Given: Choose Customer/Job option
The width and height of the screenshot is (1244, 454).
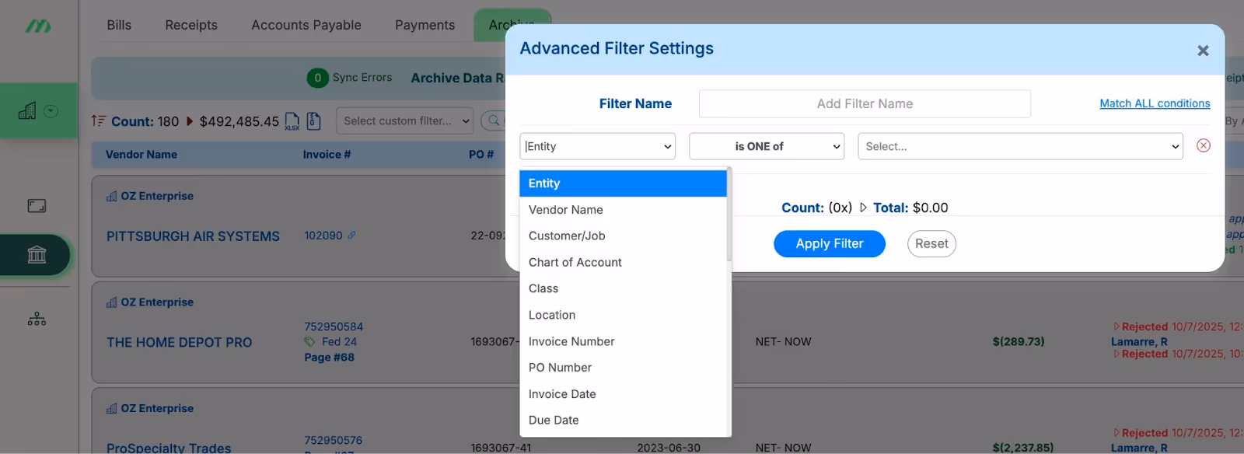Looking at the screenshot, I should [623, 236].
